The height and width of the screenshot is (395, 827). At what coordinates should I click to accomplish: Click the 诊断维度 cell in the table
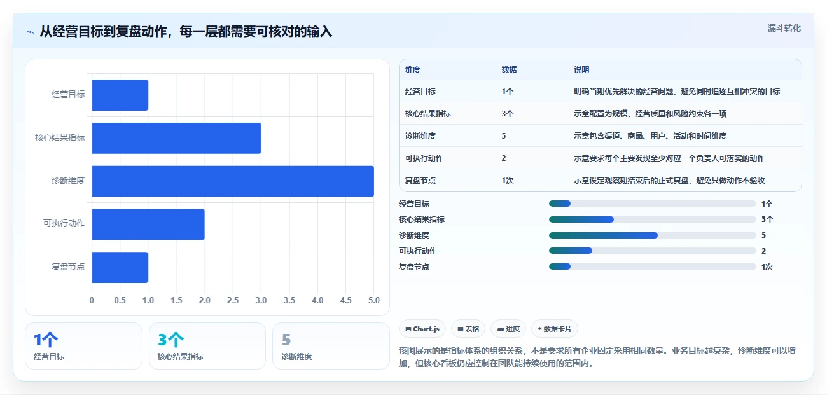(420, 136)
